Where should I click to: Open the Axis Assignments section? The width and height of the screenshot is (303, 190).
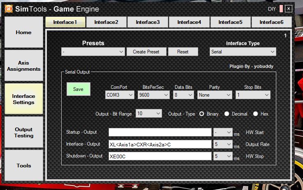point(23,66)
